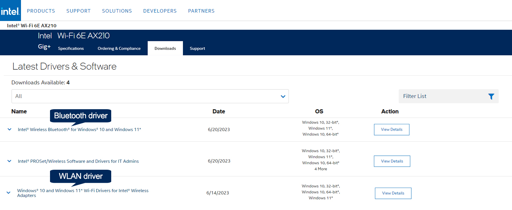Switch to the Specifications tab
512x210 pixels.
pos(71,49)
